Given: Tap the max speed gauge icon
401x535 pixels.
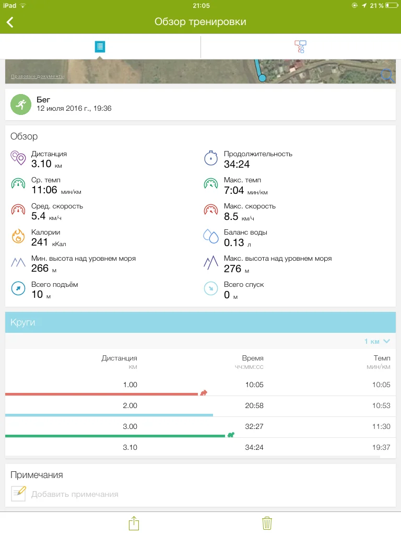Looking at the screenshot, I should (x=211, y=209).
